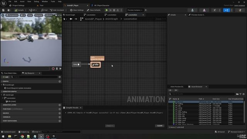Step the preview forward one frame
247x139 pixels.
60,69
